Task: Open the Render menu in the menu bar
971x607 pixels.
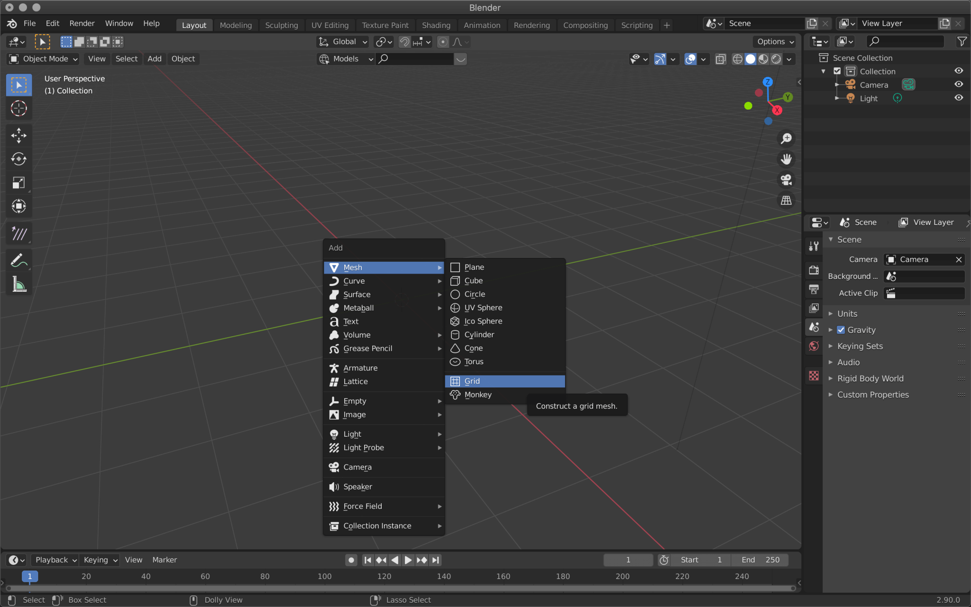Action: [x=82, y=23]
